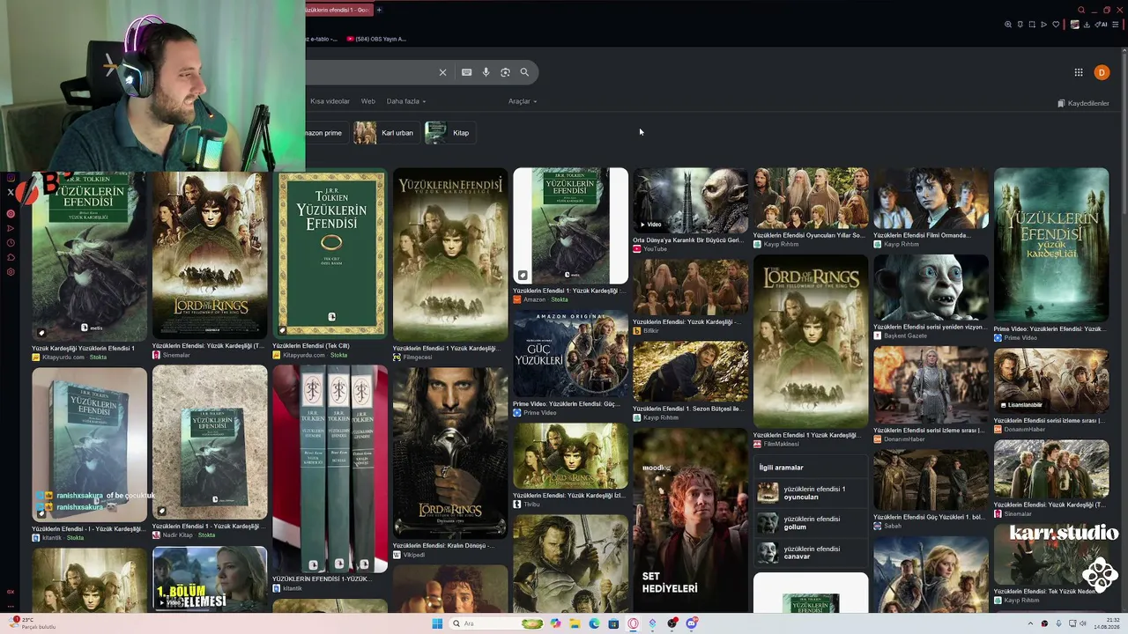Start voice search with the microphone icon
Viewport: 1128px width, 634px height.
[x=486, y=72]
